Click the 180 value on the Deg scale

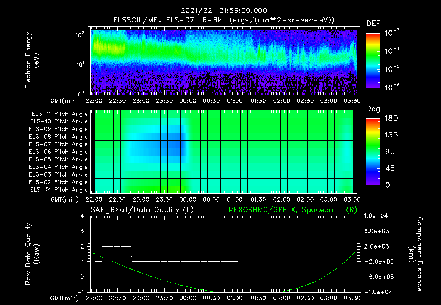tap(391, 118)
